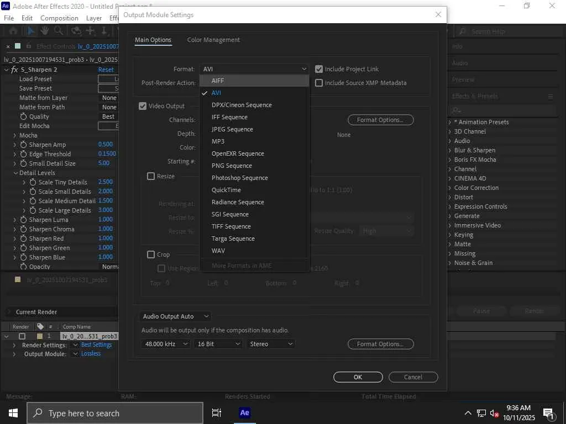Enable the Resize checkbox
Screen dimensions: 566x424
(x=151, y=176)
